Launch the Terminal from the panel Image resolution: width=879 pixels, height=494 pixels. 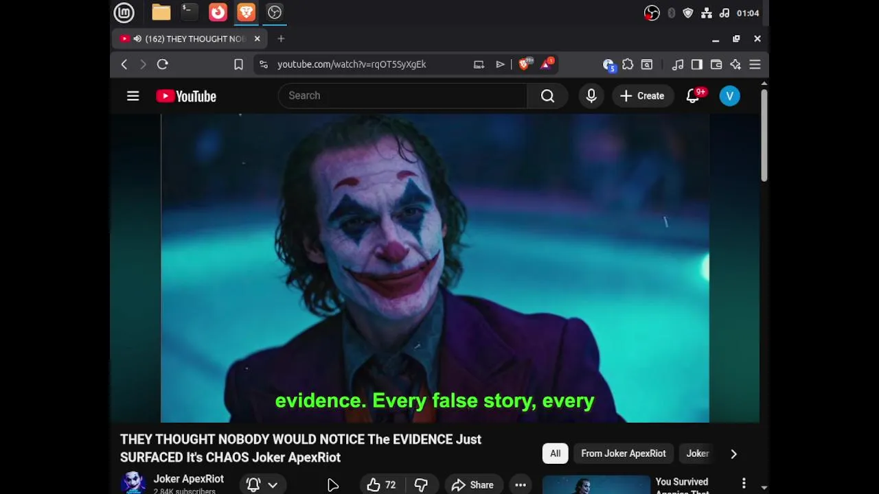click(x=189, y=12)
